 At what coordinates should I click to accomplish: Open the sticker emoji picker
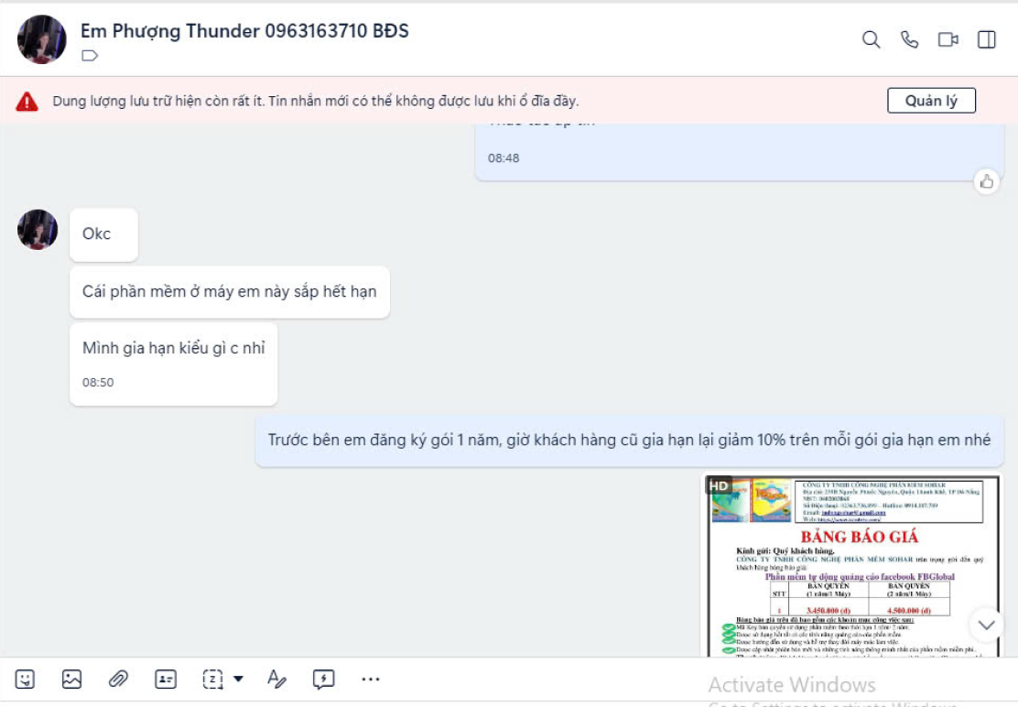tap(25, 680)
